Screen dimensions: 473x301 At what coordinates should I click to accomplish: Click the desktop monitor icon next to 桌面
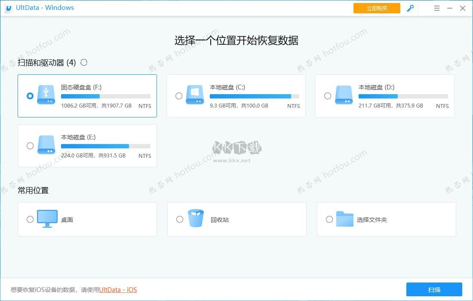click(47, 219)
